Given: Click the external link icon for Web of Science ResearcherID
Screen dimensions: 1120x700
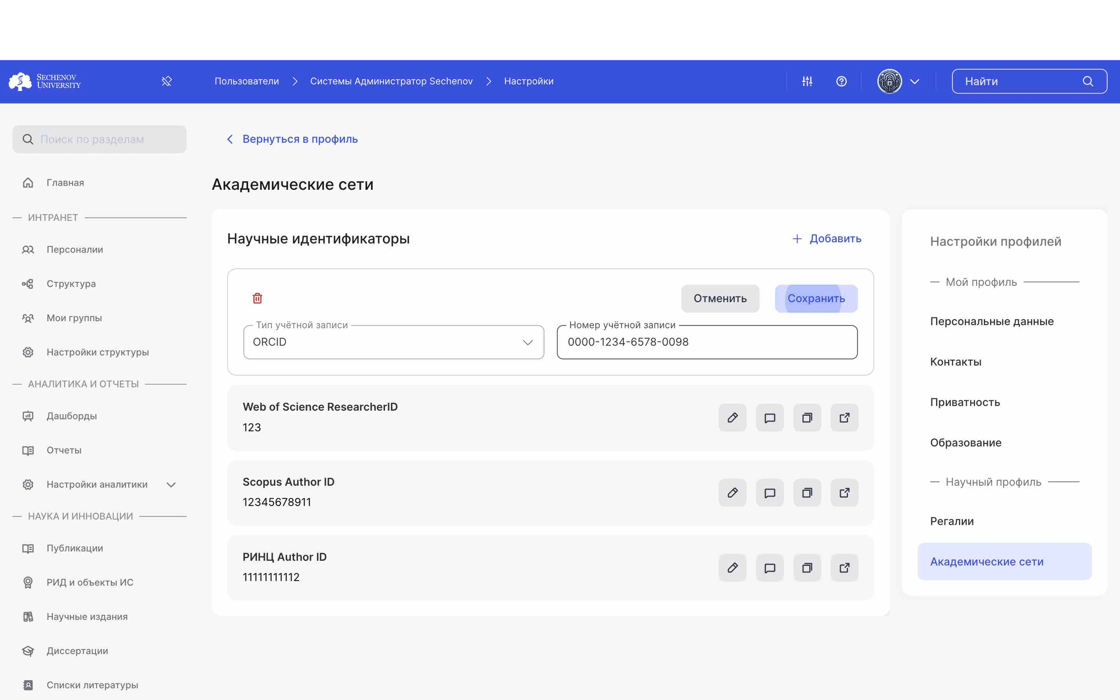Looking at the screenshot, I should coord(844,418).
